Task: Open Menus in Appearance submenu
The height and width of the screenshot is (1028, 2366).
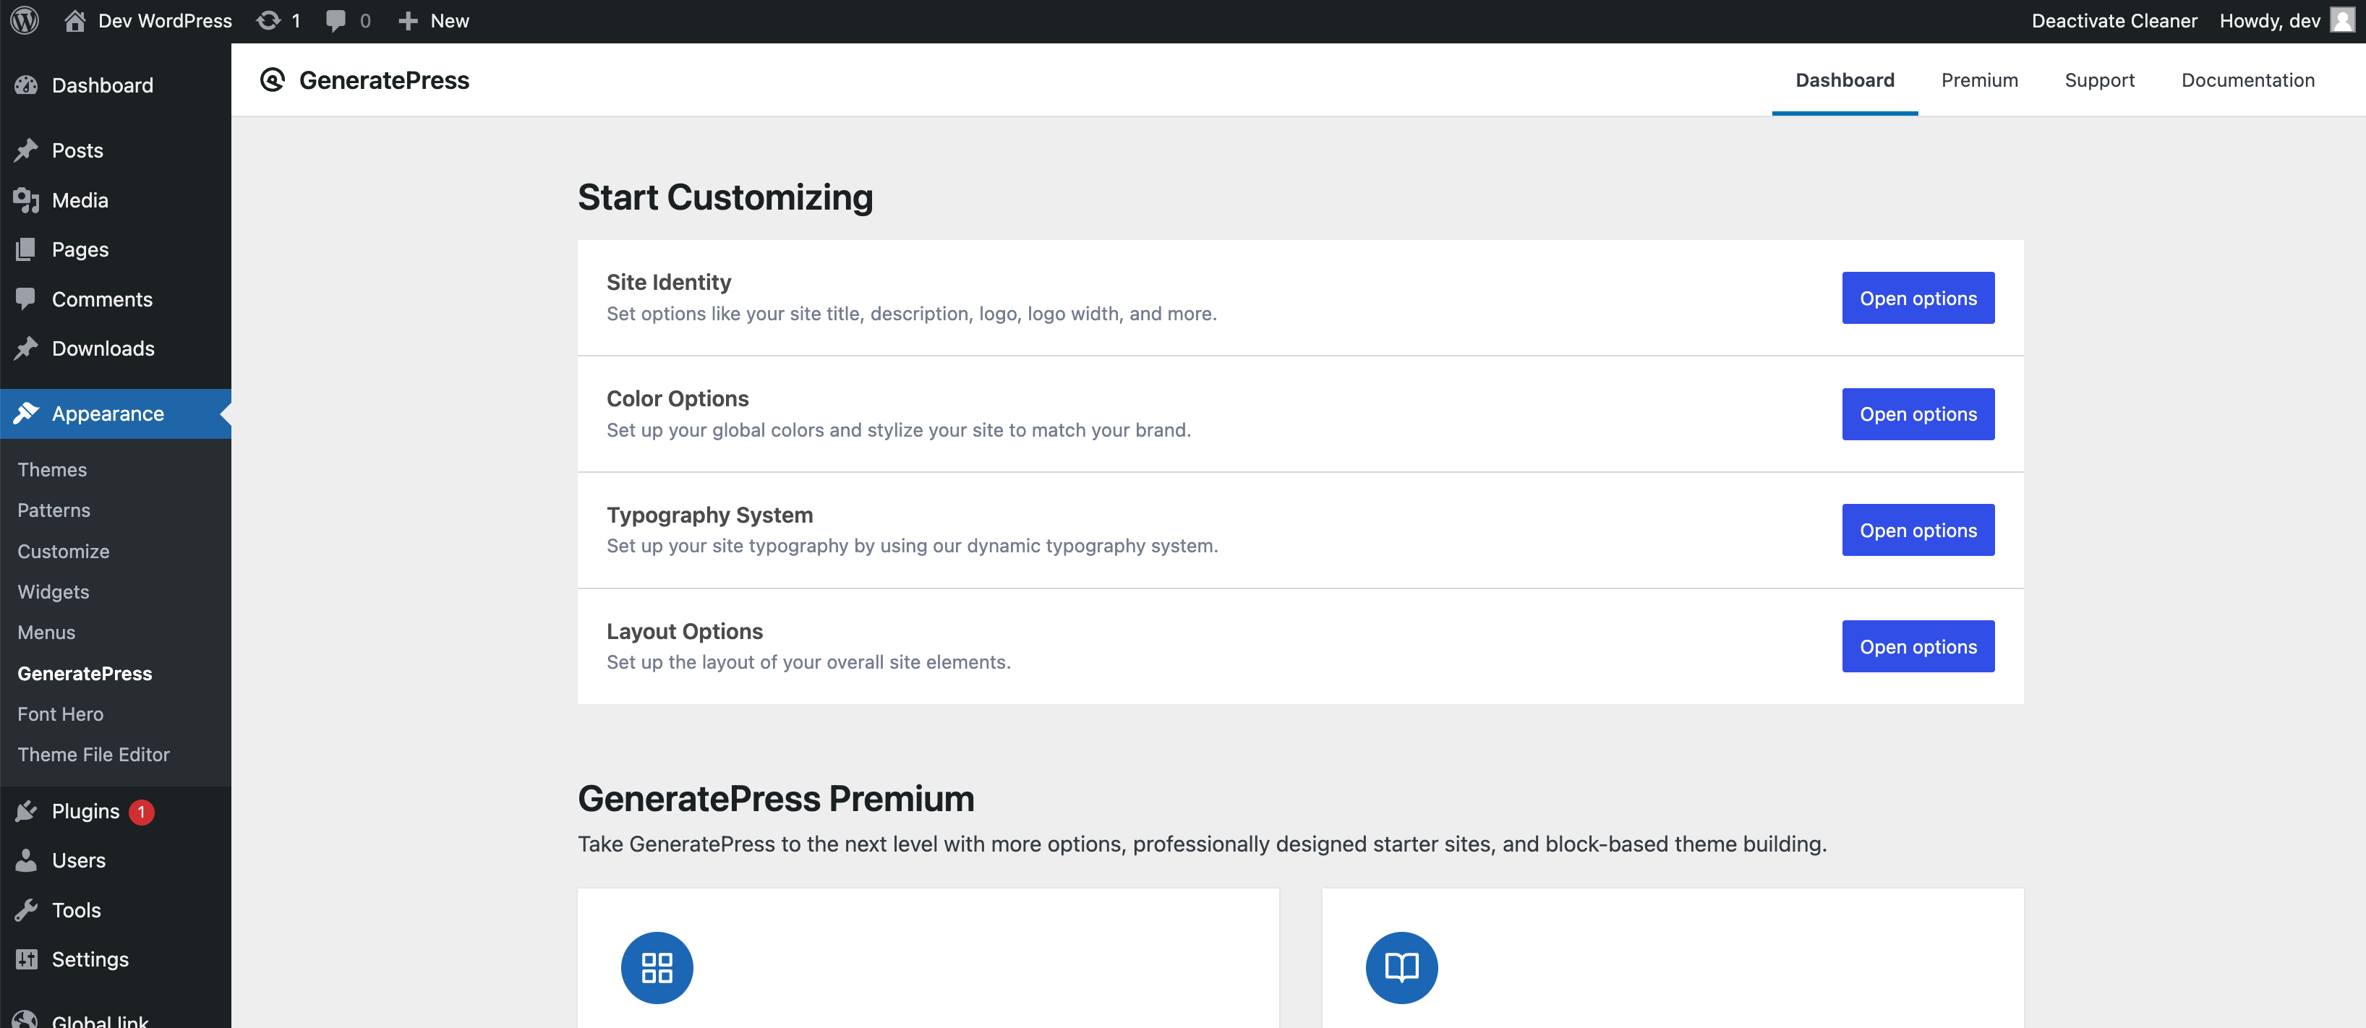Action: click(46, 632)
